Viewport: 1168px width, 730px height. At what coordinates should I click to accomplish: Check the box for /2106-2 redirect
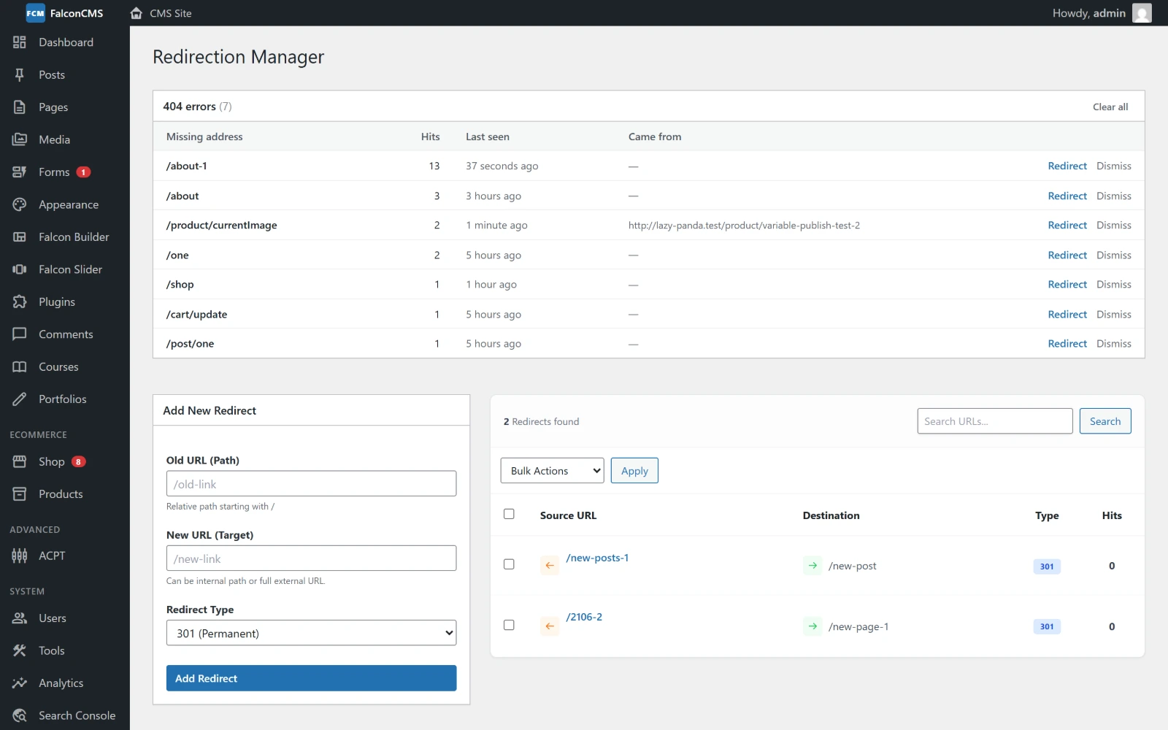click(509, 625)
